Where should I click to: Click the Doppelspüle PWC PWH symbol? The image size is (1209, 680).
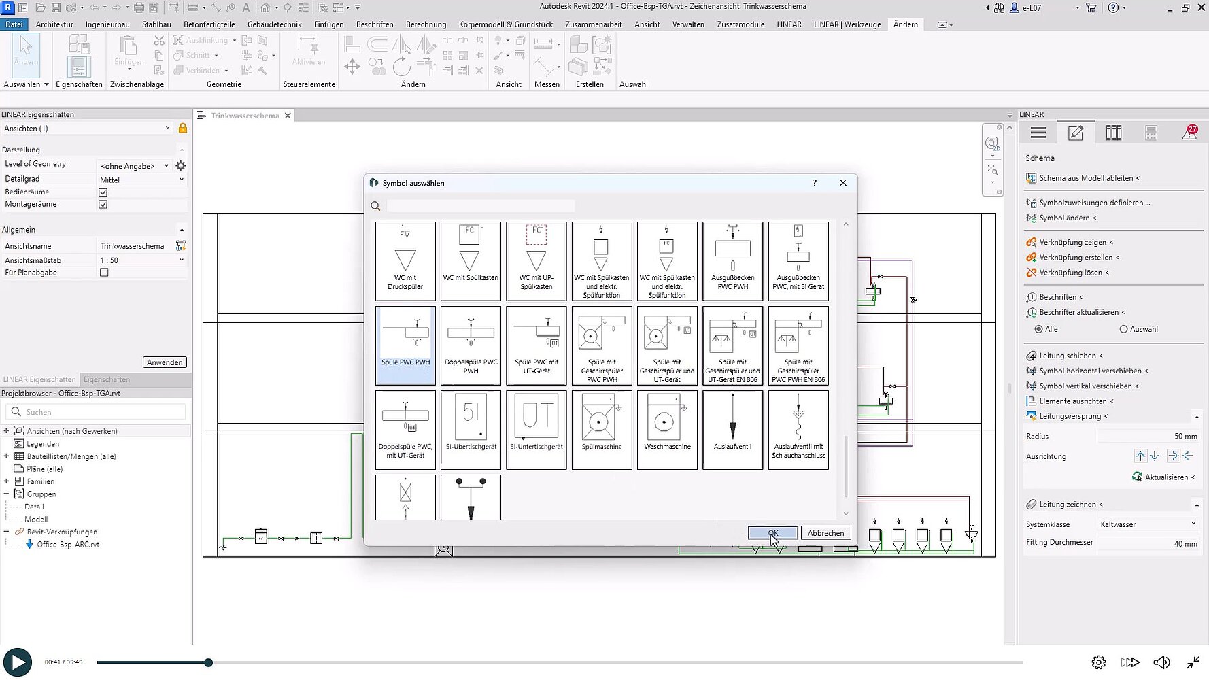click(x=471, y=345)
